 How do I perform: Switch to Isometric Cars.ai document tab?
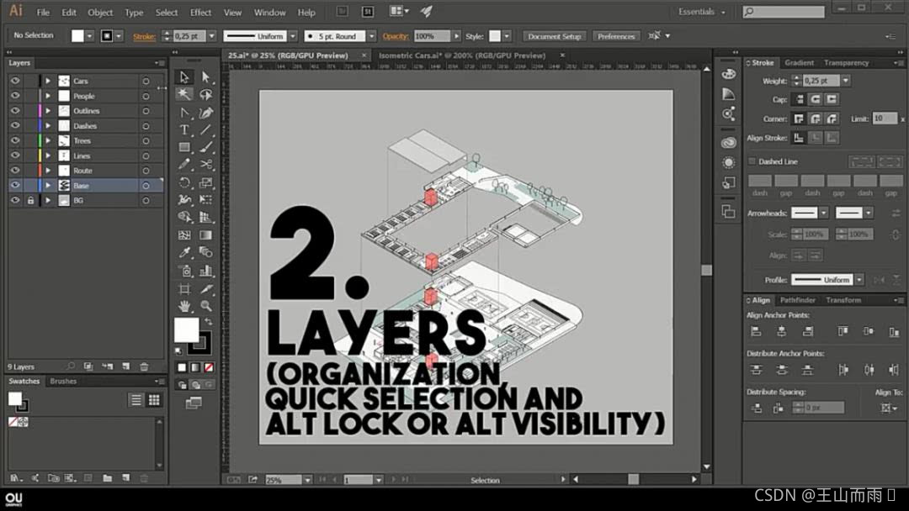click(462, 55)
